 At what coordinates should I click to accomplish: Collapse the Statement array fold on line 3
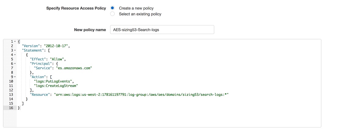(x=15, y=50)
